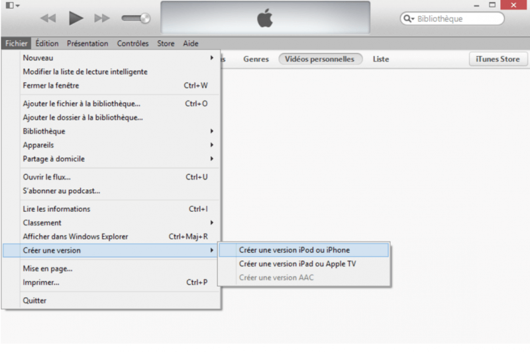Click the search magnifier dropdown icon

coord(409,19)
